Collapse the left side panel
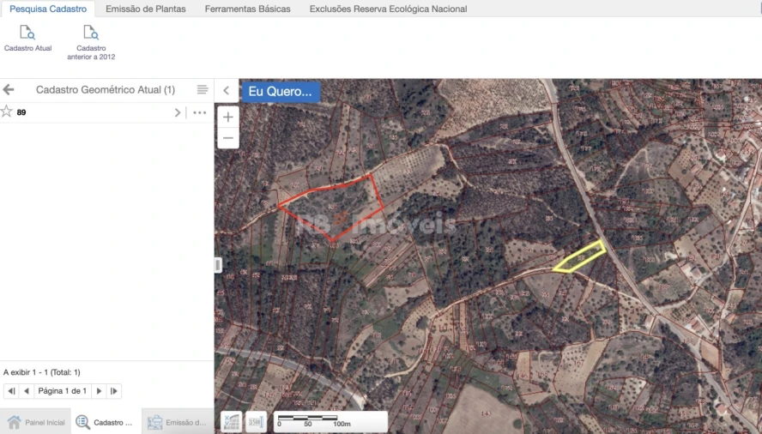 pyautogui.click(x=226, y=91)
